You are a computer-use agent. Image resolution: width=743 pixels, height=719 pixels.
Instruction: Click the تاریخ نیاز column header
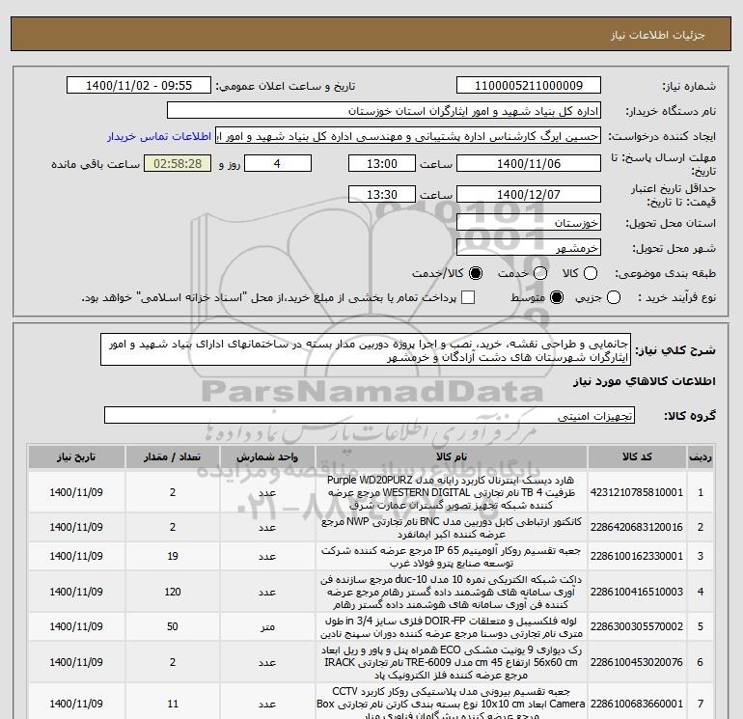pos(76,456)
